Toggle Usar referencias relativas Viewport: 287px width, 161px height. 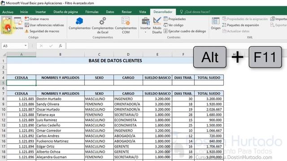44,25
